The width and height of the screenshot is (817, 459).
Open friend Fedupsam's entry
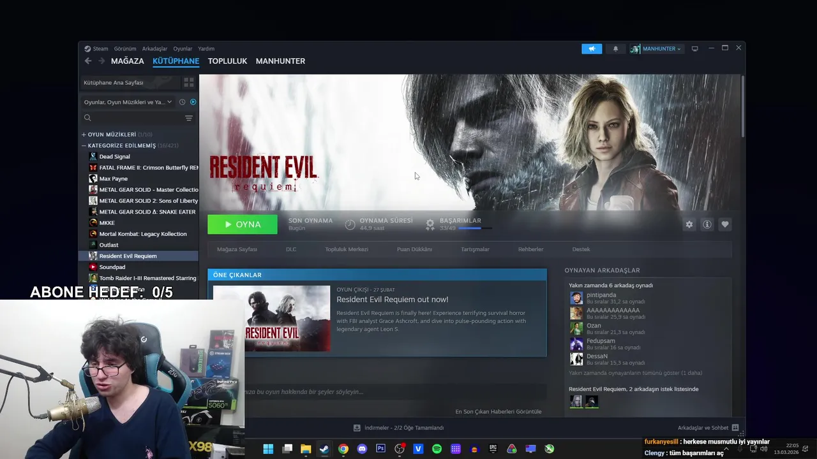pyautogui.click(x=605, y=344)
